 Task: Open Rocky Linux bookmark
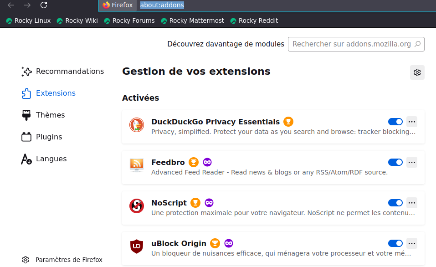pos(28,21)
